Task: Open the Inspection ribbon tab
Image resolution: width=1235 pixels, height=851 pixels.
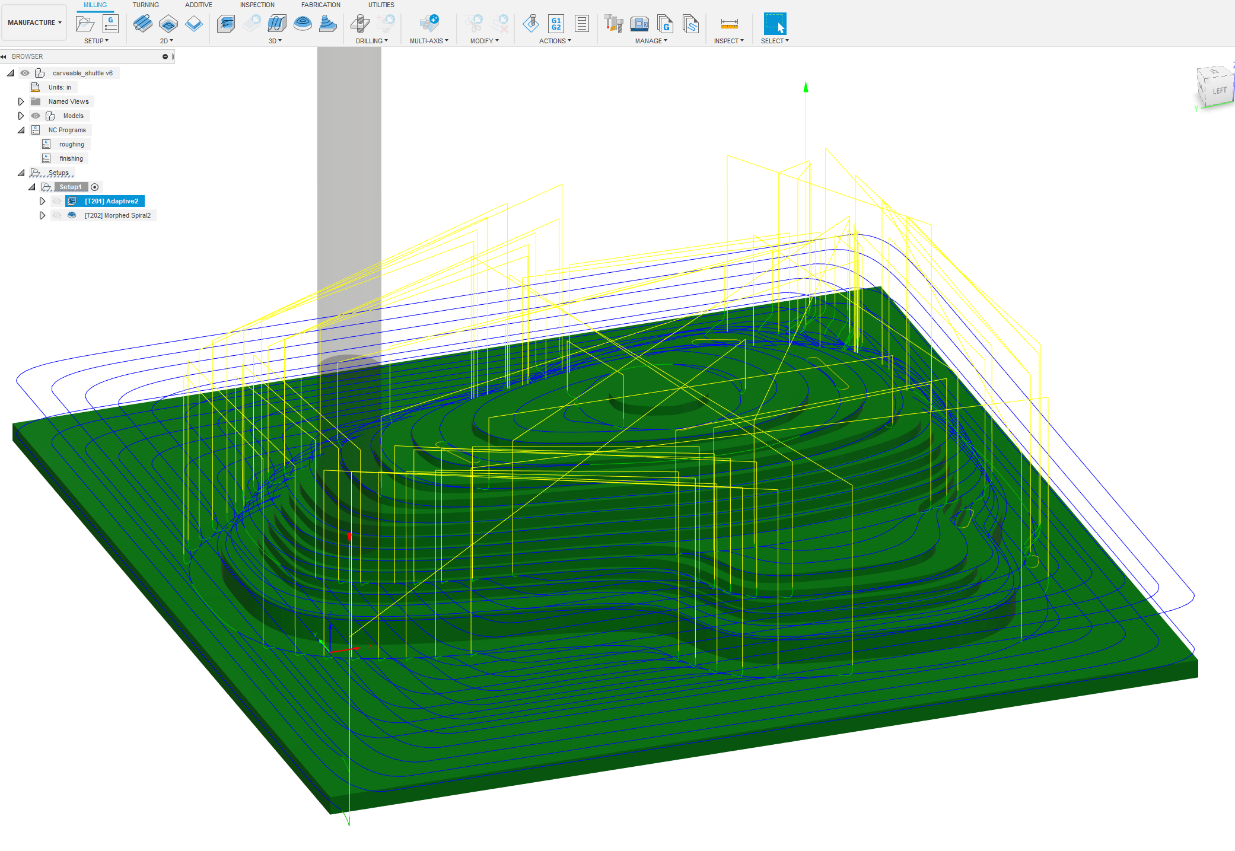Action: pos(257,5)
